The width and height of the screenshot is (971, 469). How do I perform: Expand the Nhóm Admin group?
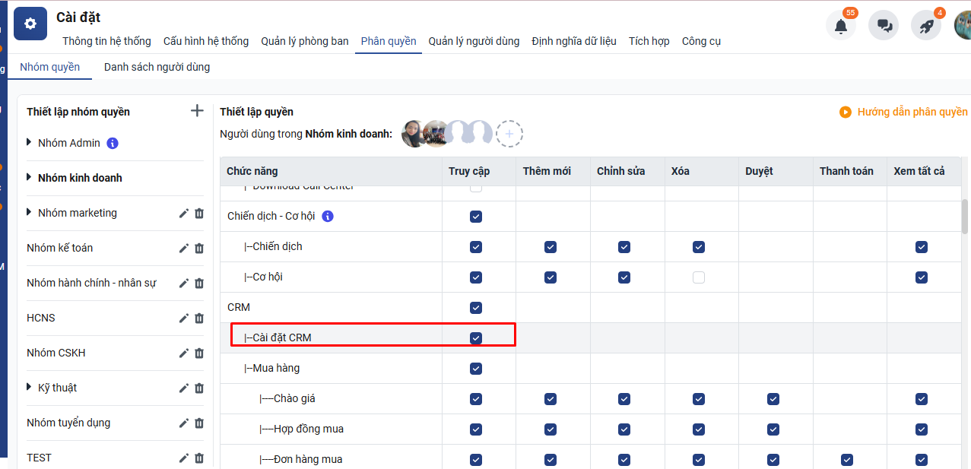click(x=30, y=143)
